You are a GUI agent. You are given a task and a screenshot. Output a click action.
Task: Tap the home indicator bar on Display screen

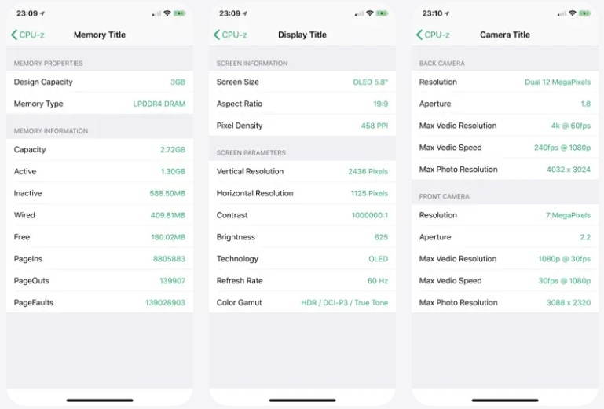tap(302, 400)
